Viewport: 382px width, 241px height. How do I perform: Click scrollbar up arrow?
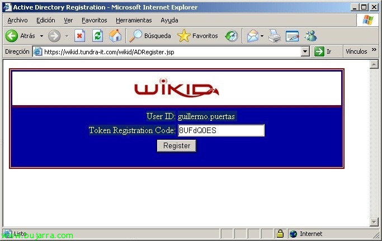(374, 64)
